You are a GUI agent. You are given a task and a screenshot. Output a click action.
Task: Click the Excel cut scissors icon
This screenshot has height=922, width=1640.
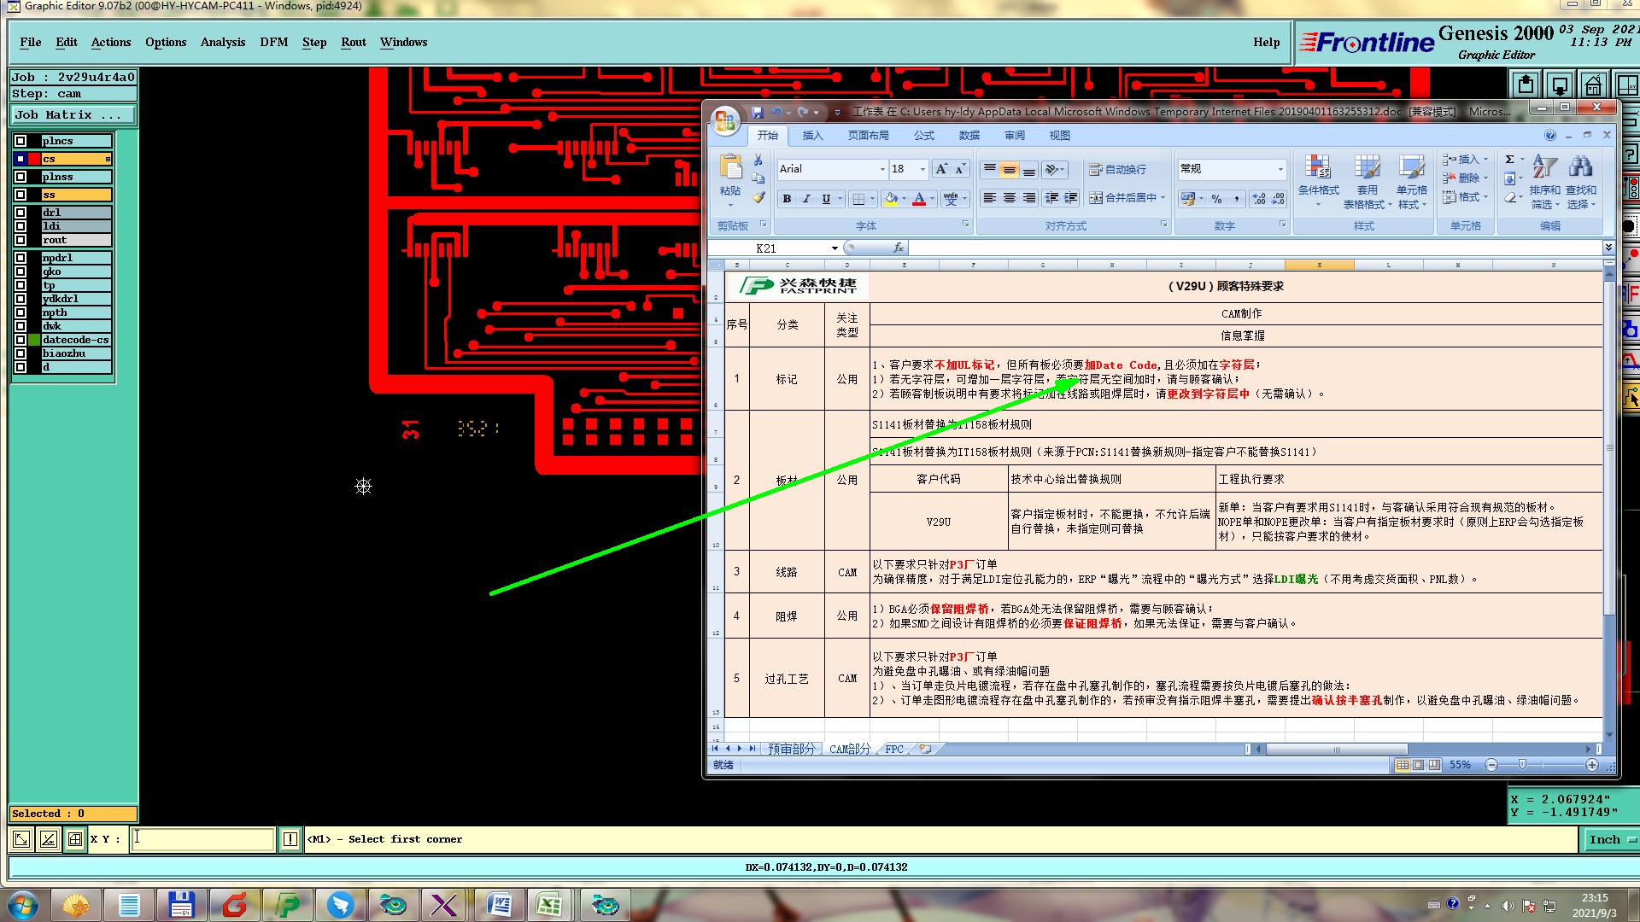758,160
